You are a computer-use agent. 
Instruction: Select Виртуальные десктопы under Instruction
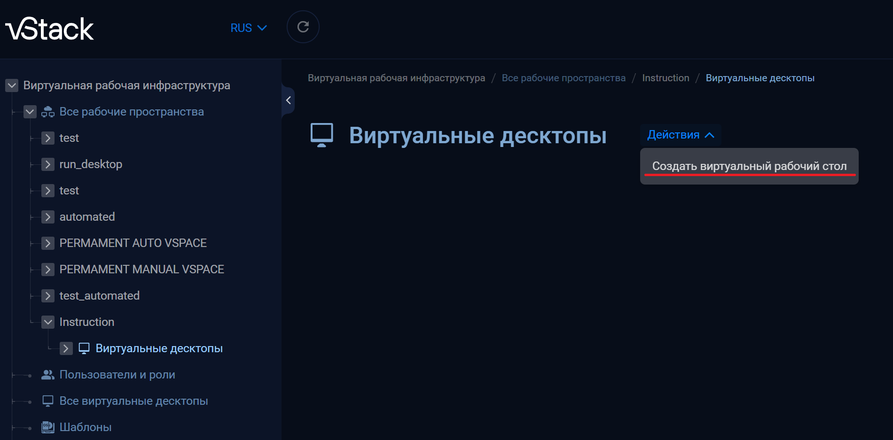click(159, 348)
